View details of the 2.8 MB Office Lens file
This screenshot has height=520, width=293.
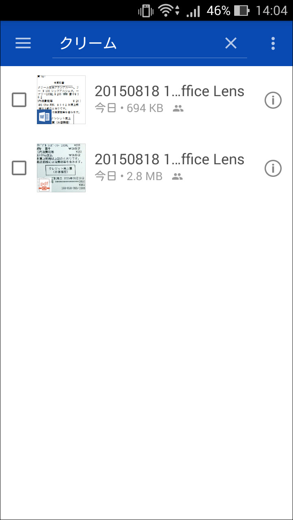coord(273,168)
